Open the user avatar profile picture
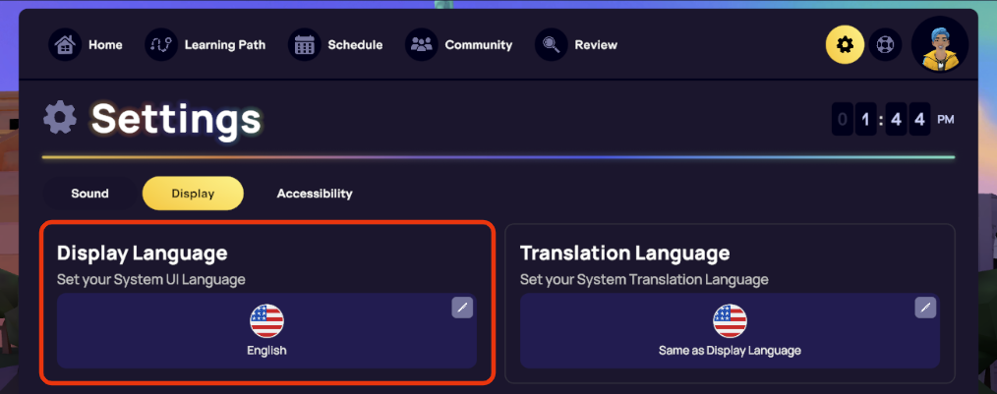997x394 pixels. [940, 44]
